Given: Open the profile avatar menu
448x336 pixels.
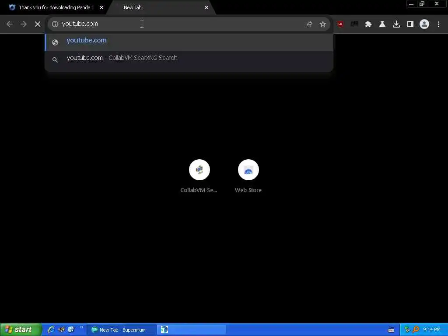Looking at the screenshot, I should click(424, 24).
